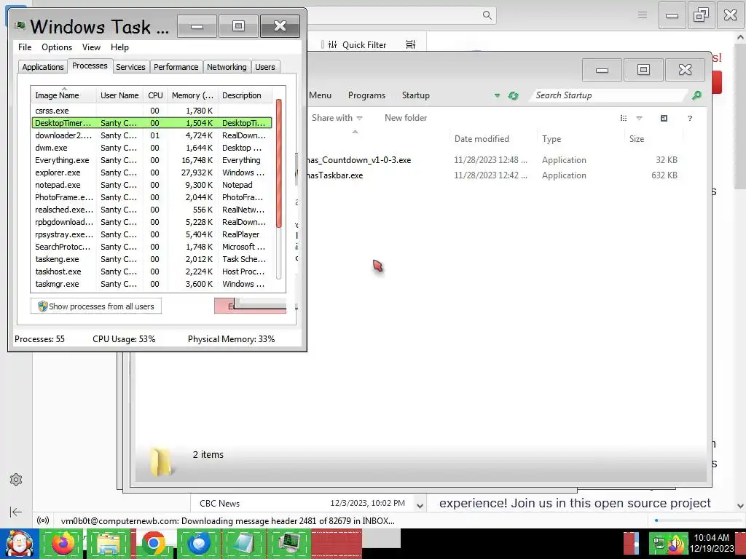The height and width of the screenshot is (559, 746).
Task: Toggle the preview pane icon in Explorer
Action: tap(664, 118)
